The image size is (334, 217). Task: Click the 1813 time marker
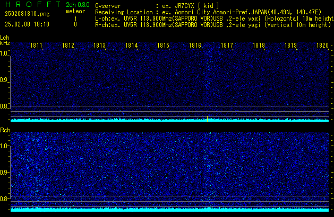(x=100, y=46)
